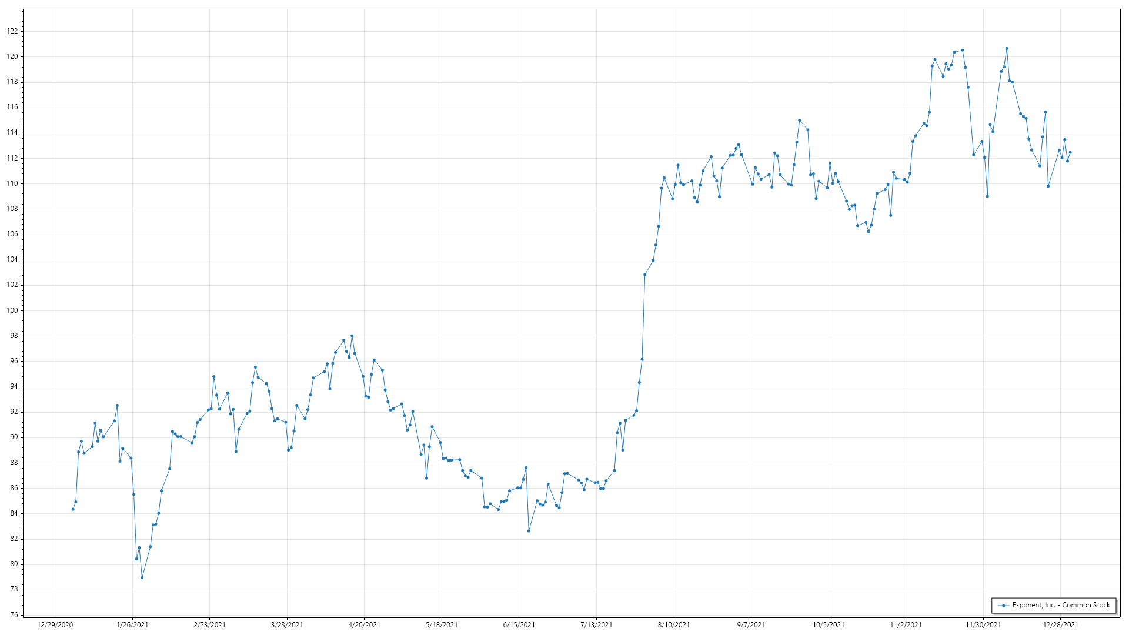Click the 4/20/2021 x-axis date label
The height and width of the screenshot is (635, 1129).
(364, 624)
